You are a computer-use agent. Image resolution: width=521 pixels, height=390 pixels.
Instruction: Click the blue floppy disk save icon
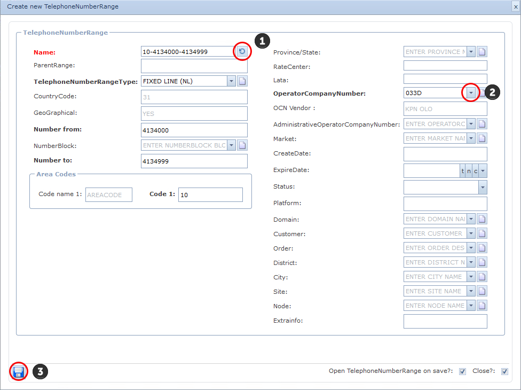[x=18, y=372]
